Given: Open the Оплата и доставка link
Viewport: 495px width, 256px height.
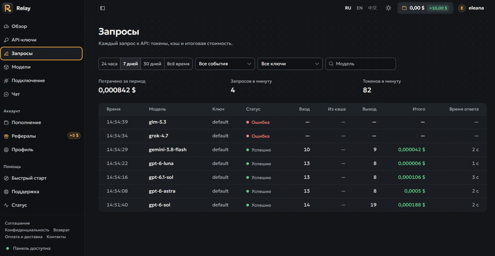Looking at the screenshot, I should pos(23,237).
